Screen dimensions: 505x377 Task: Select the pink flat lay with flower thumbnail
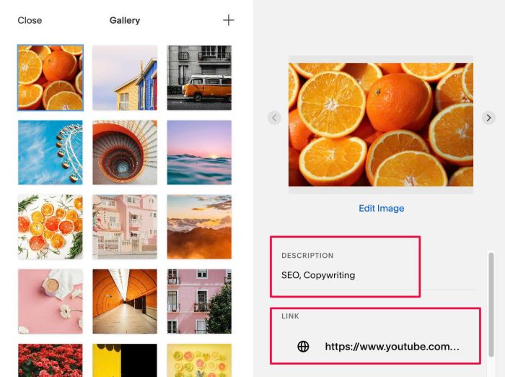tap(50, 301)
